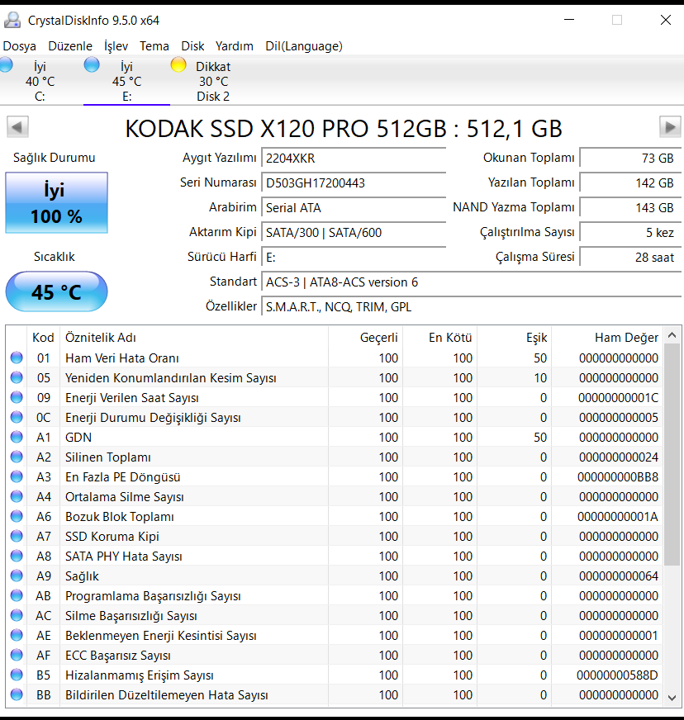Click the NAND Yazma Toplamı value 143 GB
The width and height of the screenshot is (684, 720).
pyautogui.click(x=630, y=208)
